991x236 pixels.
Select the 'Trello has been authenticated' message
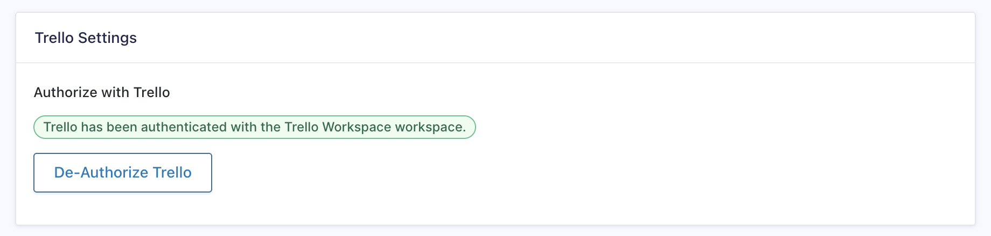click(x=255, y=127)
